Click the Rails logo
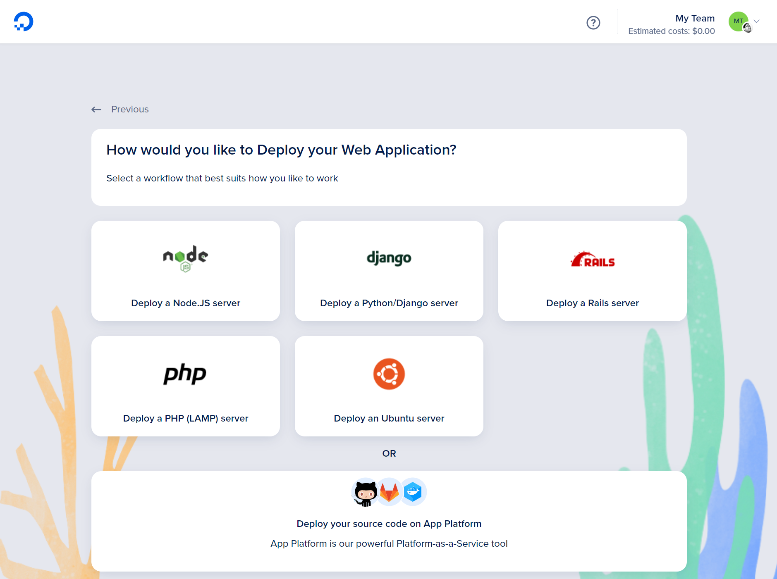Viewport: 777px width, 579px height. click(x=592, y=260)
